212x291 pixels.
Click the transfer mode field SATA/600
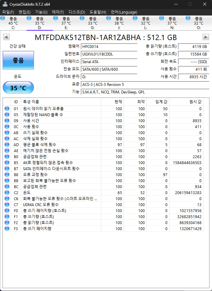109,69
